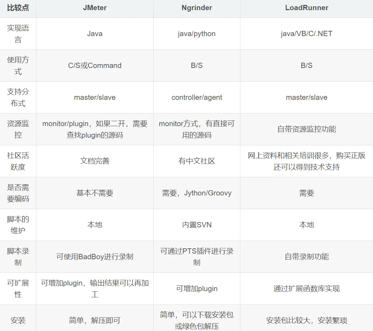Viewport: 373px width, 331px height.
Task: Select the 资源监控 row label
Action: coord(18,129)
